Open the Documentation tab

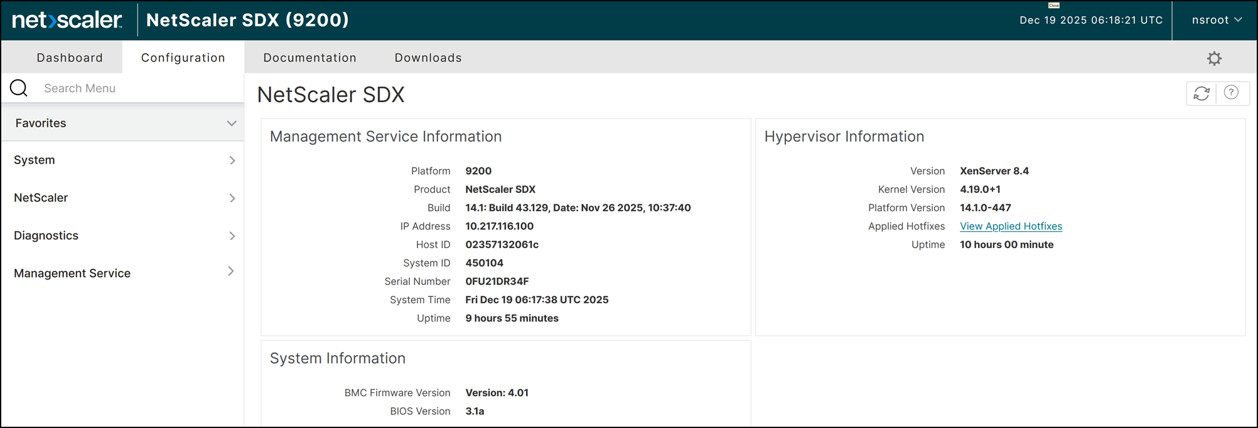[310, 58]
